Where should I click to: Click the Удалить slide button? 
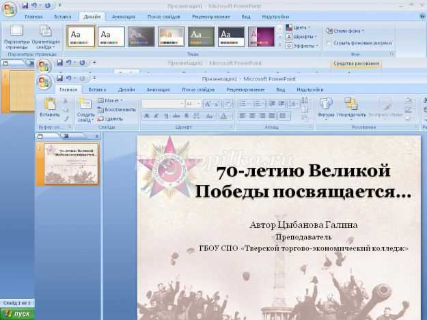tap(110, 119)
